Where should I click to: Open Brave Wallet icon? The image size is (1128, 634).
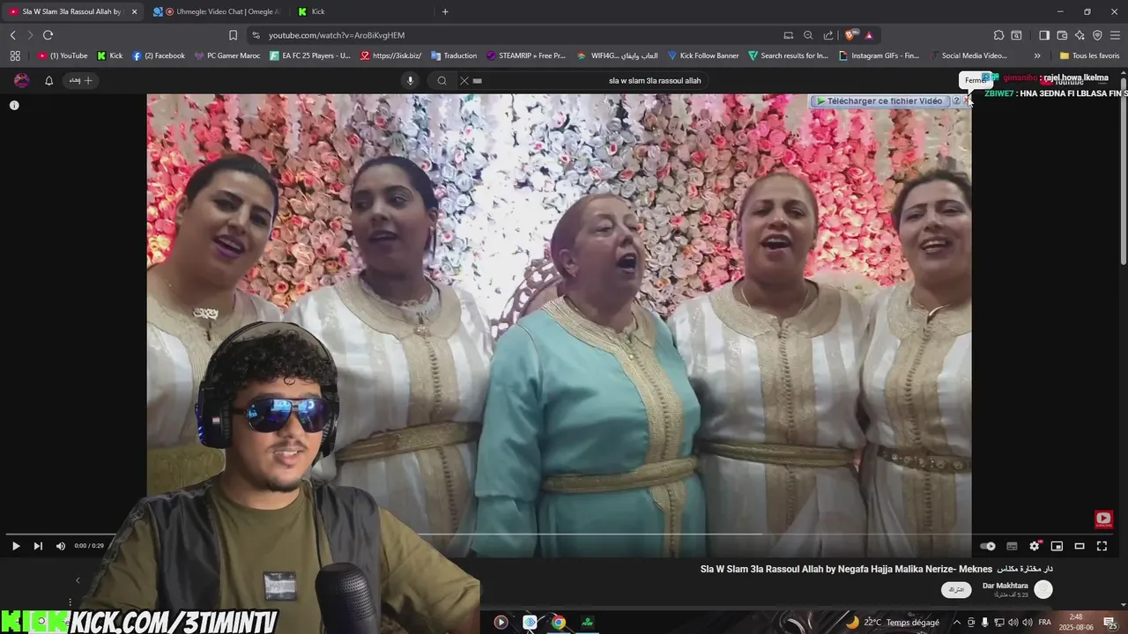(1062, 35)
